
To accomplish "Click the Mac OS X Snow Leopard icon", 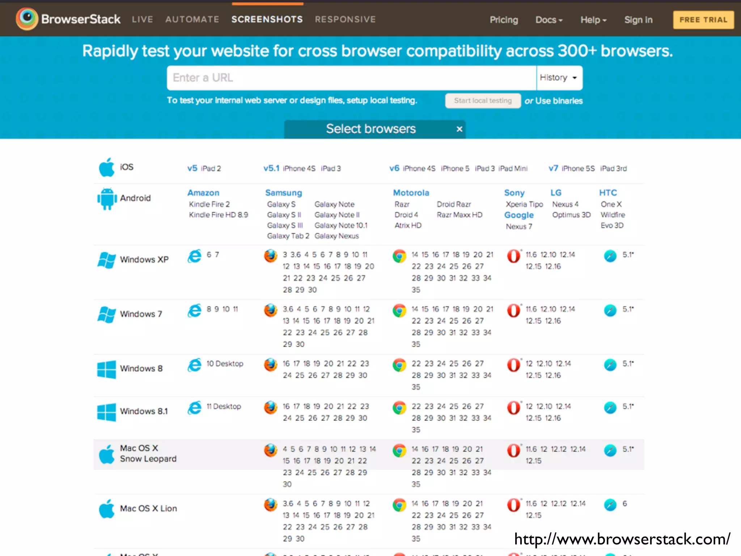I will click(x=107, y=454).
